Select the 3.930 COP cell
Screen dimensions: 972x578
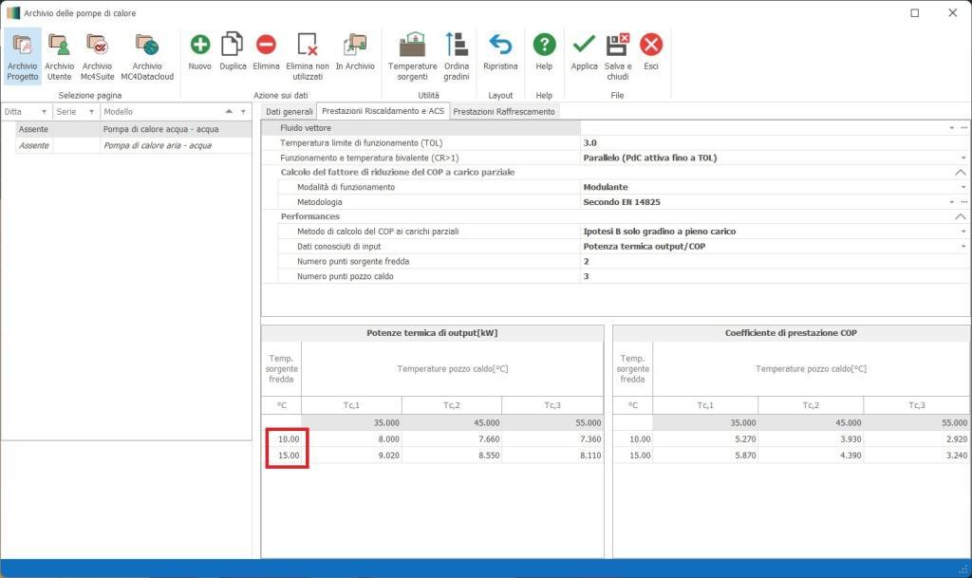(x=811, y=439)
